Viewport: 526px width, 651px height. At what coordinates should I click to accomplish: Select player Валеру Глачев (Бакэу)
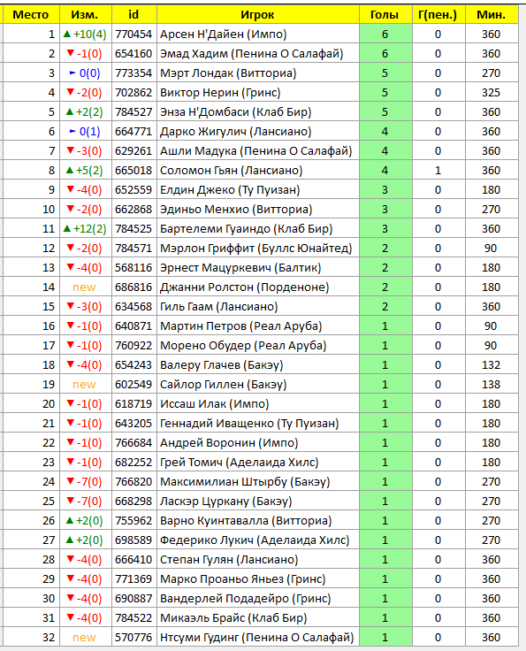point(222,365)
